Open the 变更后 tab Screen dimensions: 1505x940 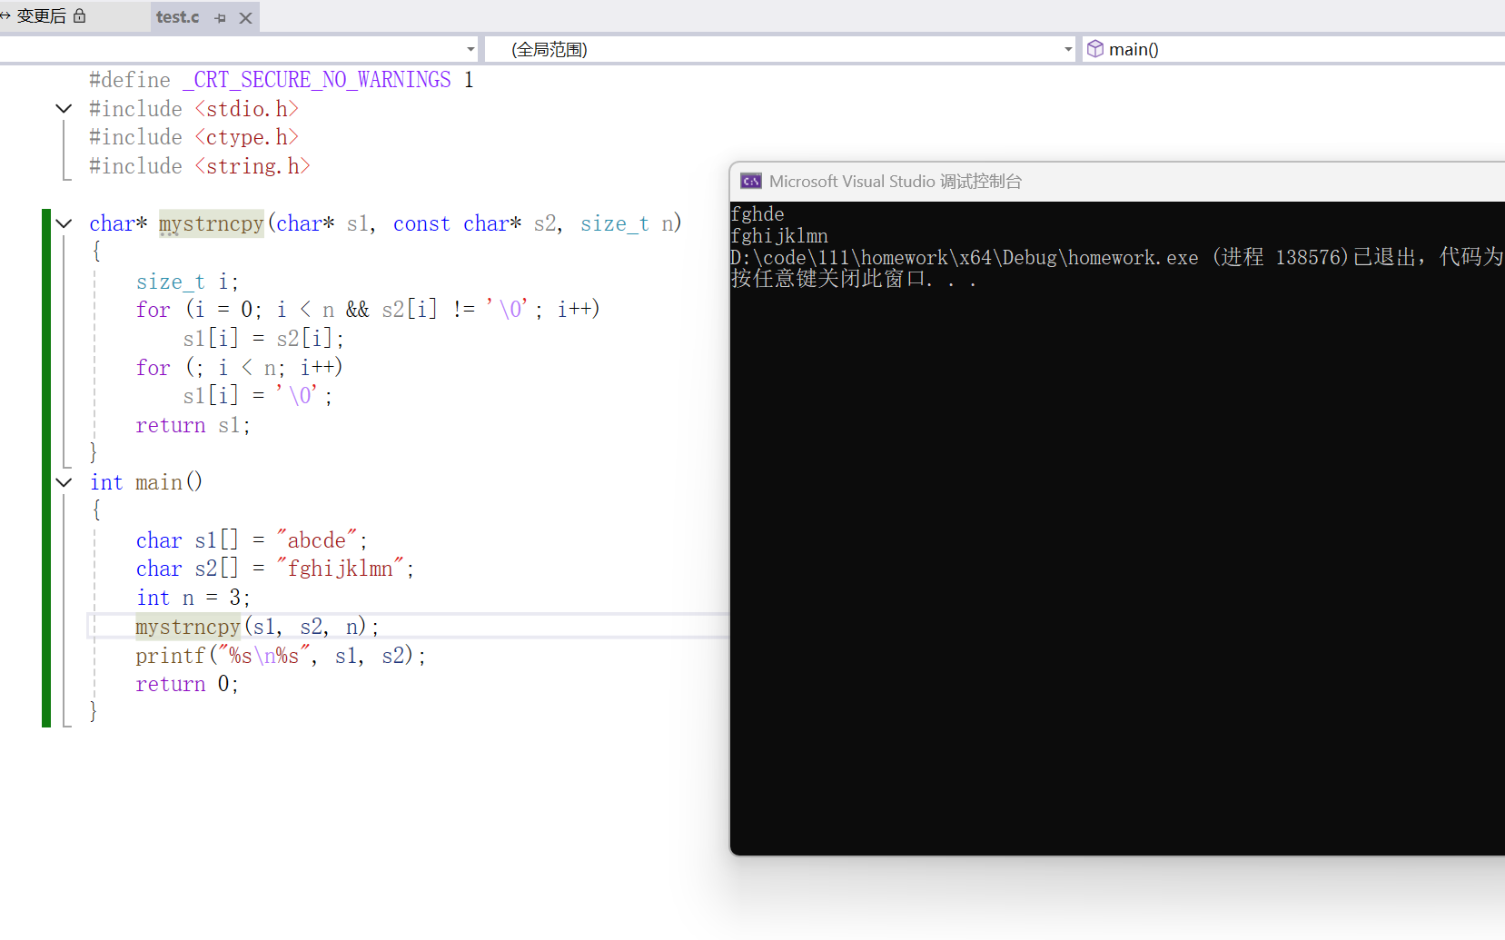42,16
